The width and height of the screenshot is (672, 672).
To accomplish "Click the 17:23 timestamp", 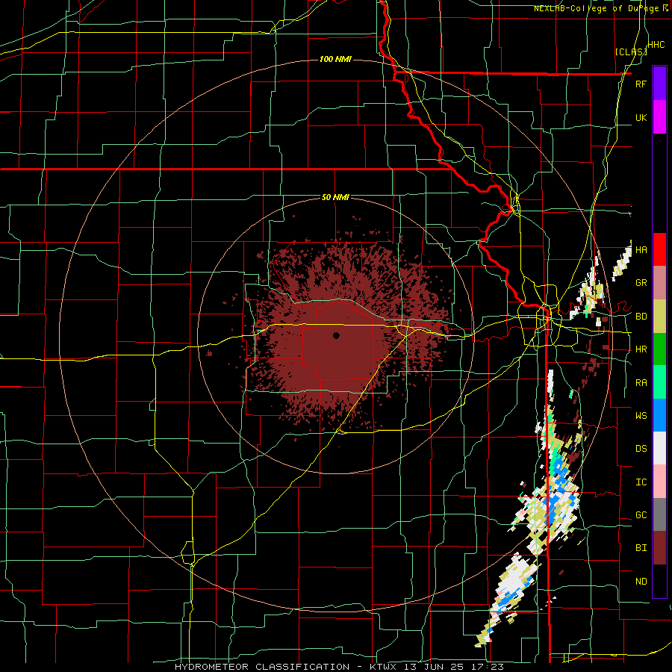I will [488, 667].
